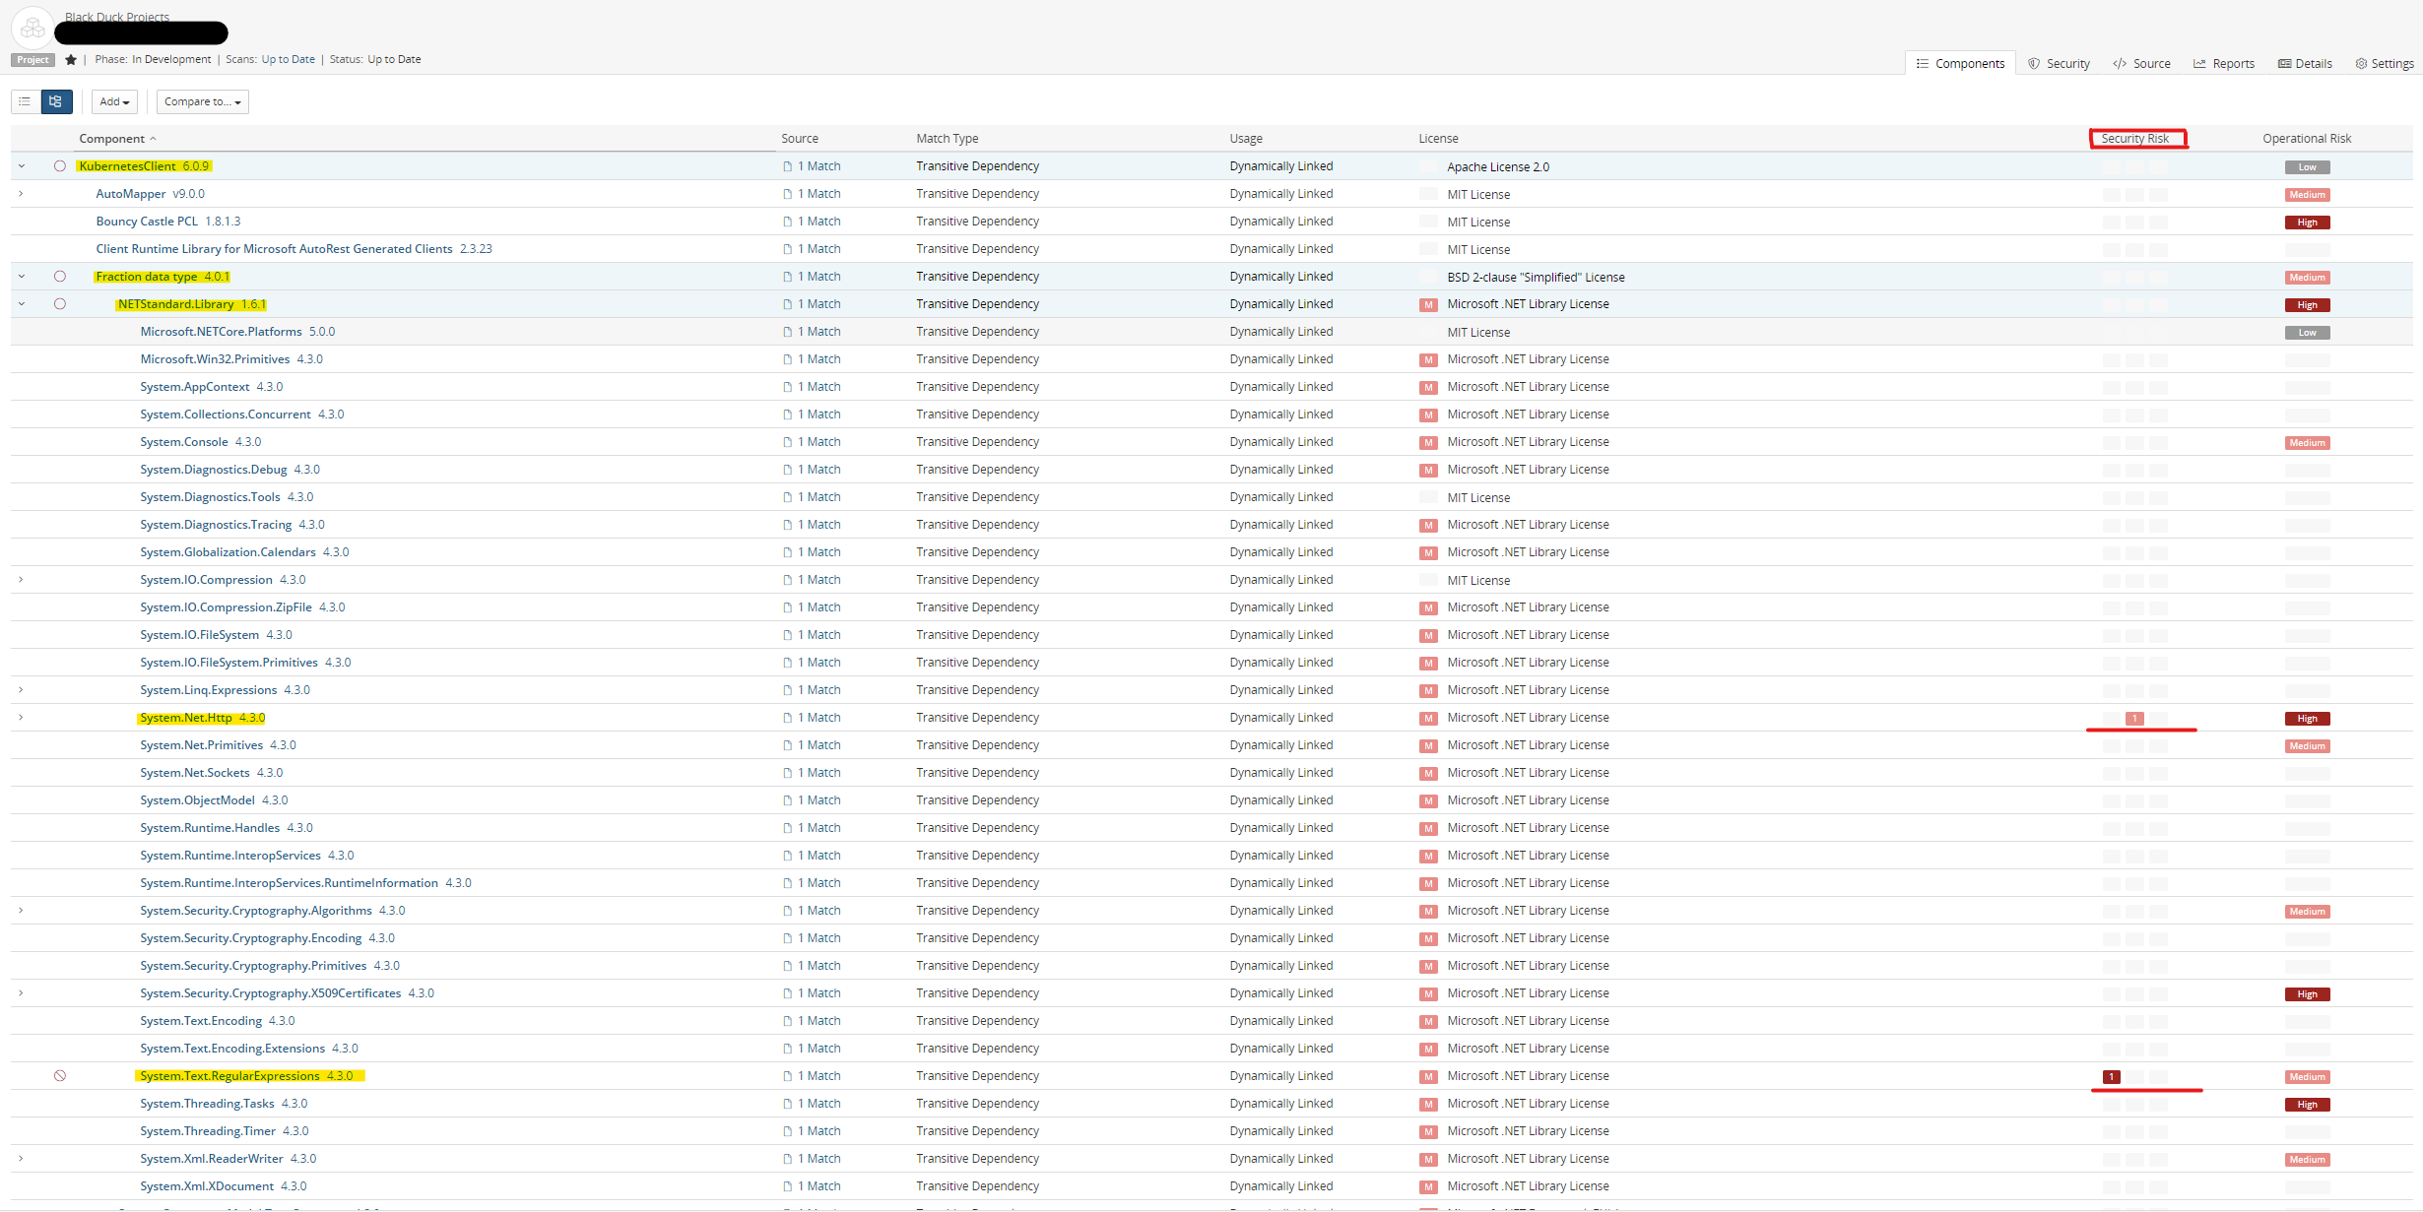2423x1212 pixels.
Task: Click high security risk count for System.Text.RegularExpressions
Action: tap(2112, 1077)
